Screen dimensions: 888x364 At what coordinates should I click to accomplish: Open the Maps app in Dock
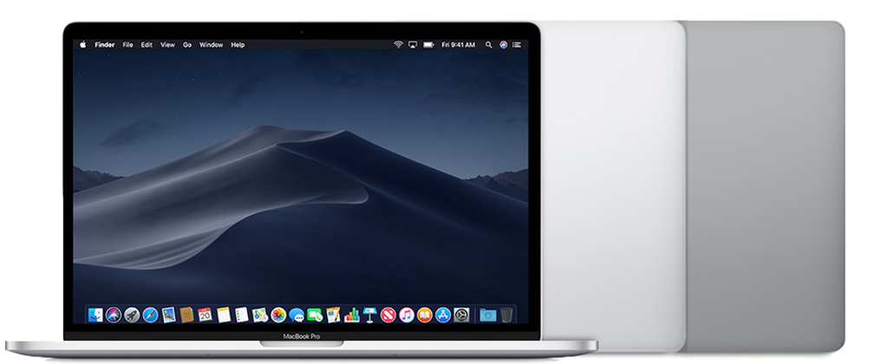click(x=260, y=315)
